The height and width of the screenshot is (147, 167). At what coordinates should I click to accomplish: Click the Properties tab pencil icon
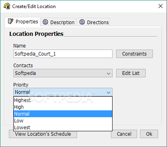point(10,21)
